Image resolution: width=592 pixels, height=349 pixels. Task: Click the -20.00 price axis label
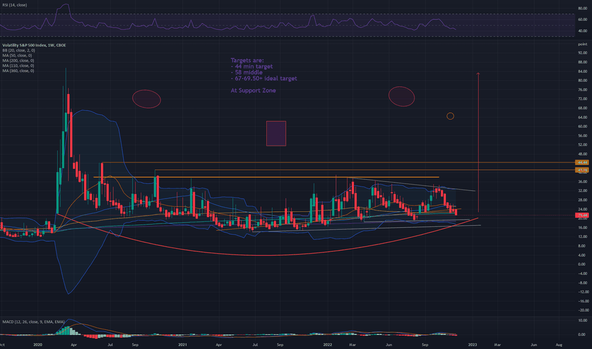[582, 310]
